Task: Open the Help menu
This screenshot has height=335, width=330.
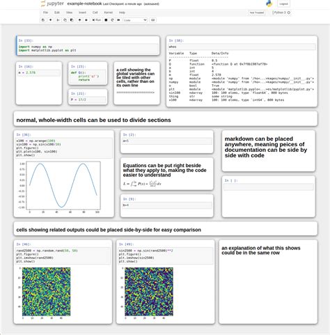Action: point(122,13)
